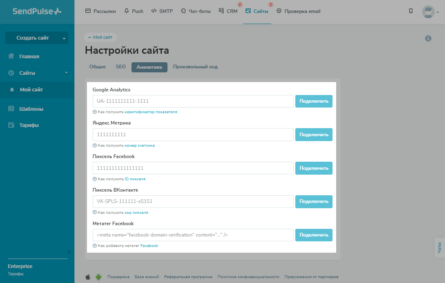Connect Пиксель ВКонтакте with Подключить
Viewport: 445px width, 283px height.
coord(314,202)
